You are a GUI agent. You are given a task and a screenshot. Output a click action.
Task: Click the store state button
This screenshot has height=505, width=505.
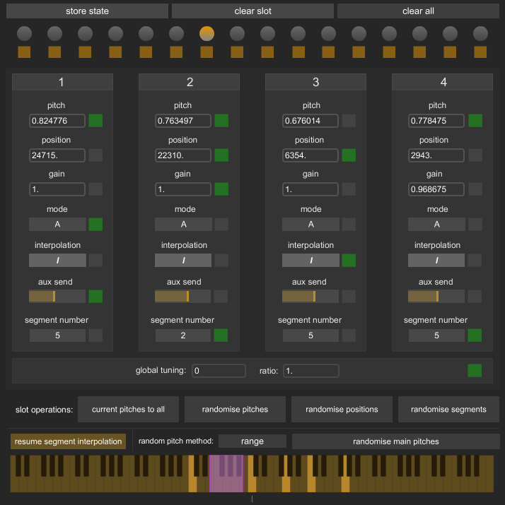point(87,11)
